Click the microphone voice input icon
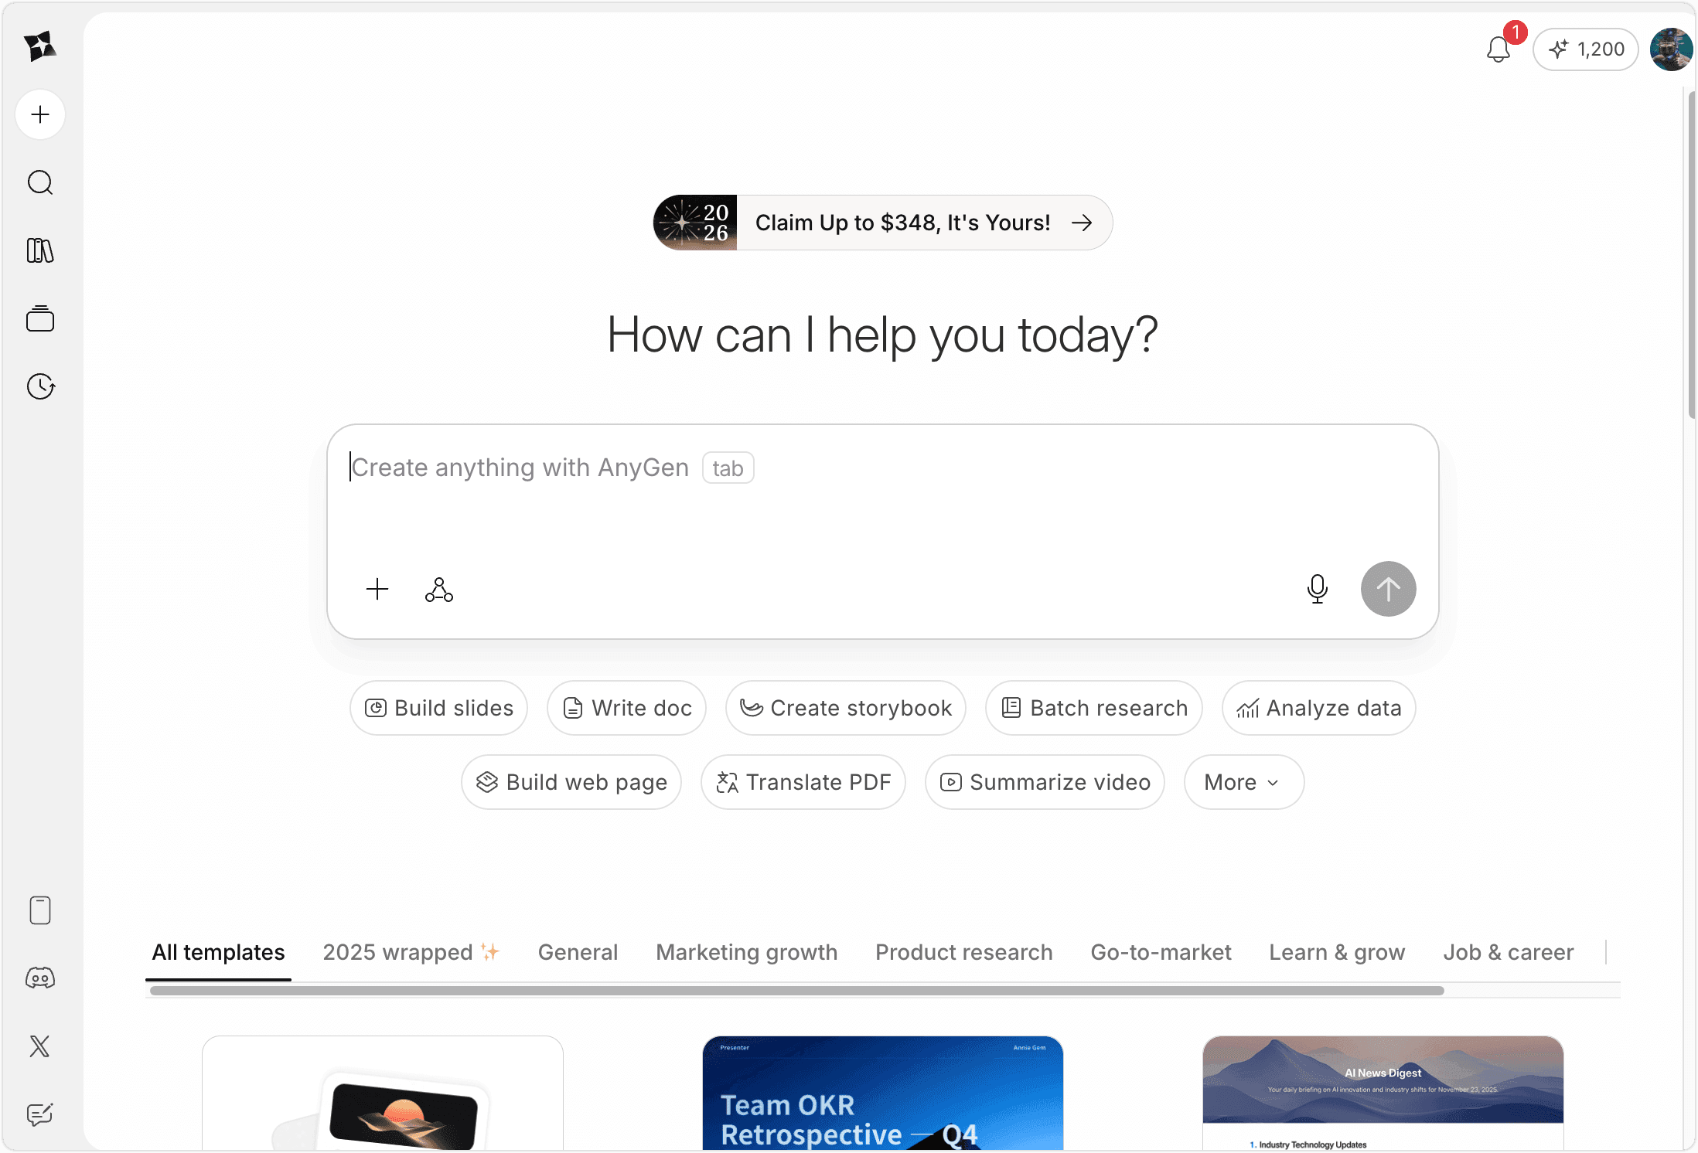The height and width of the screenshot is (1153, 1698). pos(1317,589)
